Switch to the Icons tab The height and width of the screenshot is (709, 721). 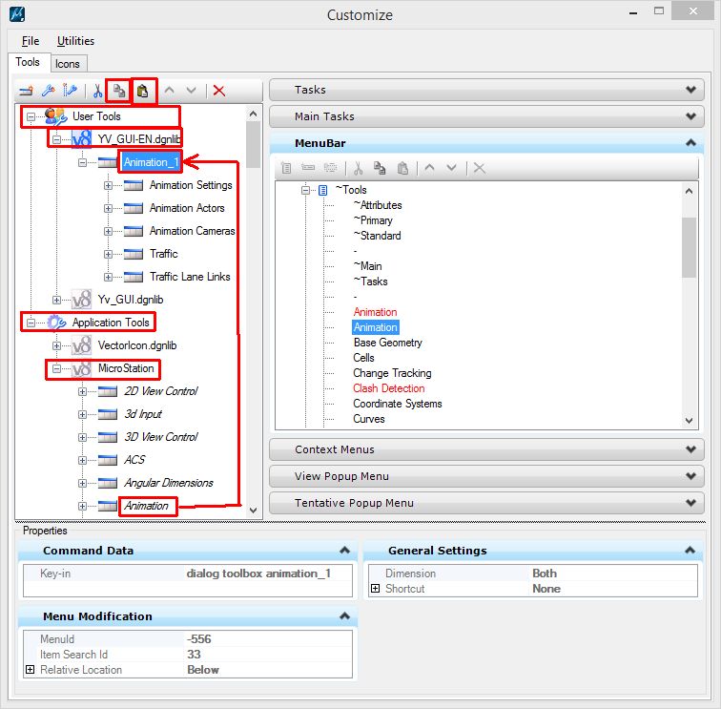(68, 64)
